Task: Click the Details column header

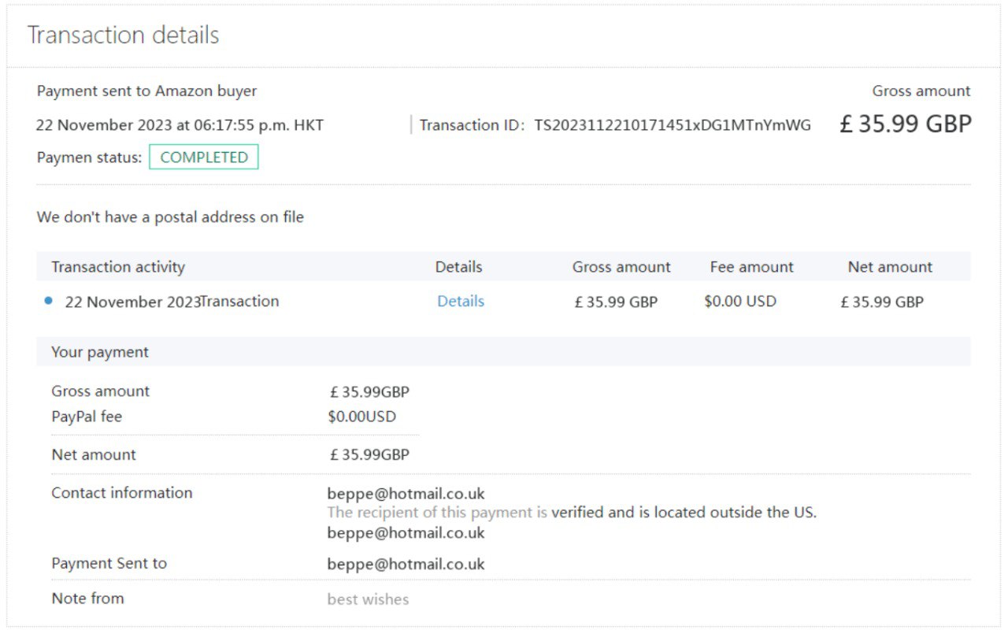Action: point(458,267)
